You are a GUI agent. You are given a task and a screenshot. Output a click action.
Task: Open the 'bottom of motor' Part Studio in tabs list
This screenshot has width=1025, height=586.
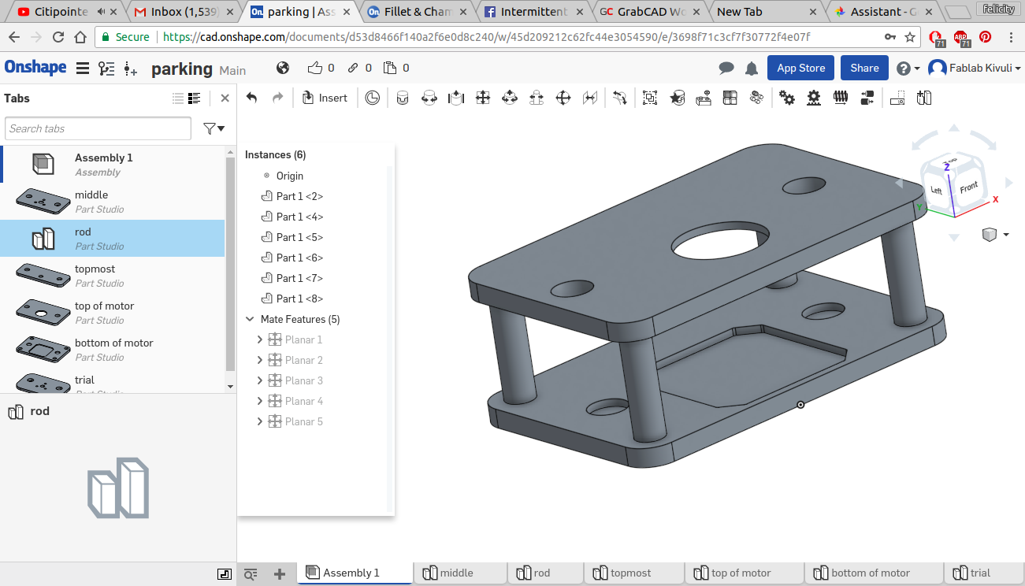pyautogui.click(x=113, y=349)
